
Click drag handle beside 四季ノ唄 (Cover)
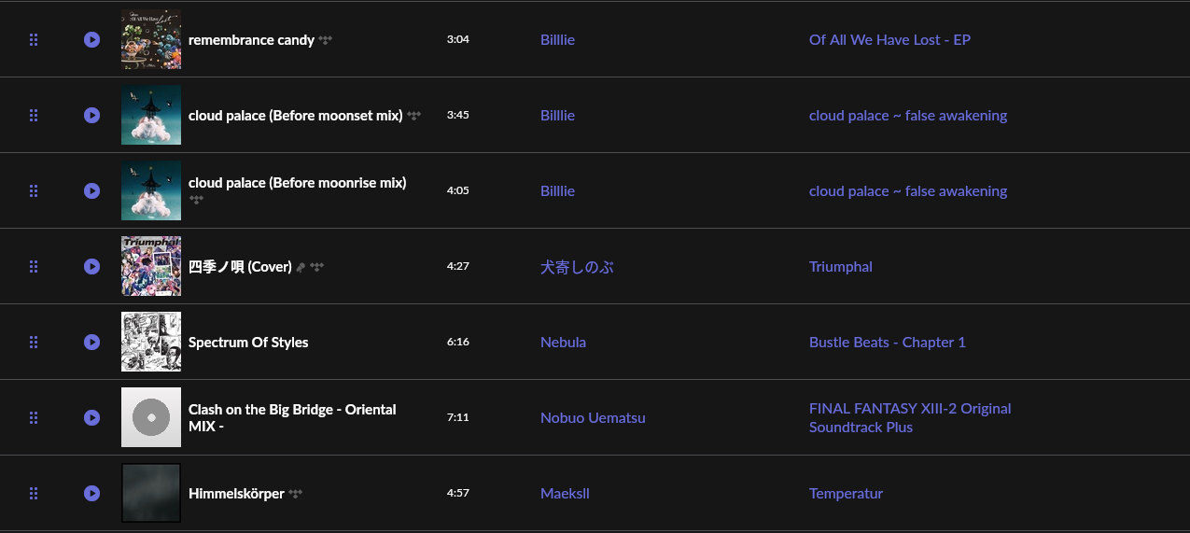[x=34, y=266]
